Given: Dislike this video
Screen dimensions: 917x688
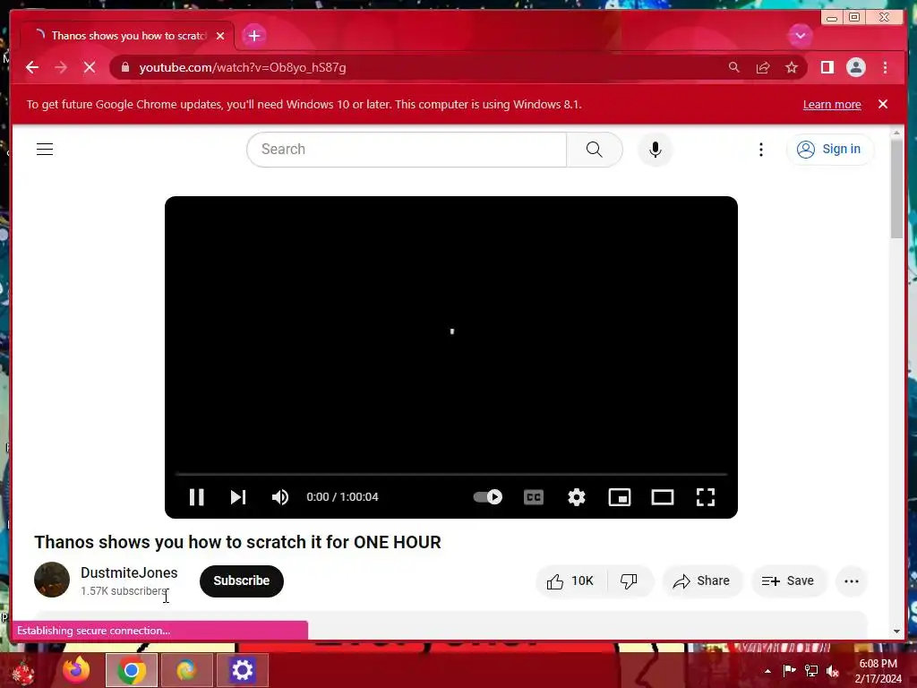Looking at the screenshot, I should [630, 580].
